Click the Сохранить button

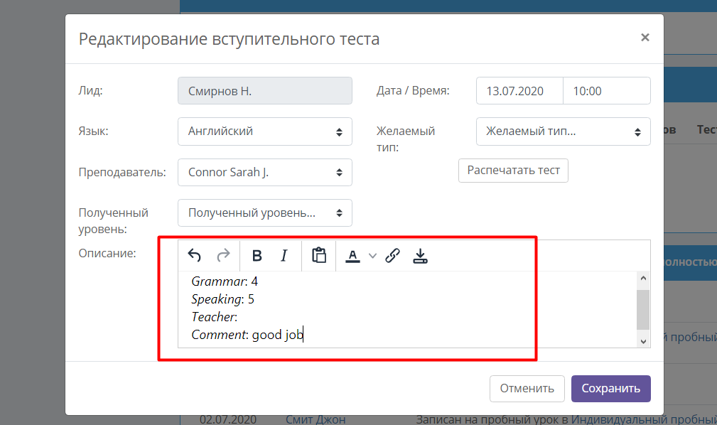pos(610,389)
